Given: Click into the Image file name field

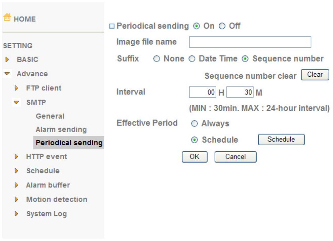Looking at the screenshot, I should [x=250, y=42].
